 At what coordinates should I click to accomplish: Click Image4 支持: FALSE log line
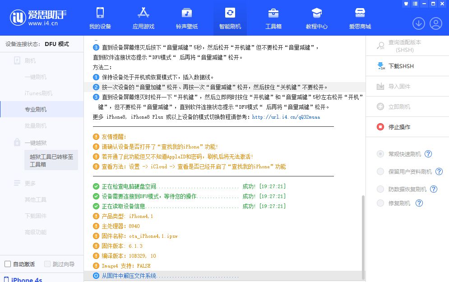pos(126,266)
